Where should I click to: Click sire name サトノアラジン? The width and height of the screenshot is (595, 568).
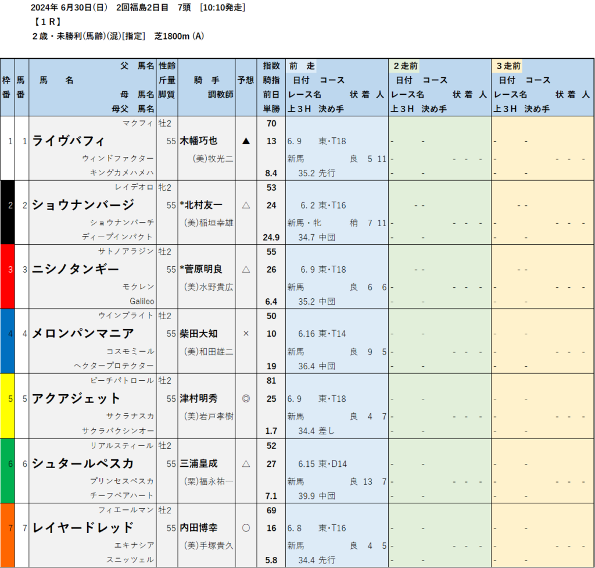tap(126, 251)
